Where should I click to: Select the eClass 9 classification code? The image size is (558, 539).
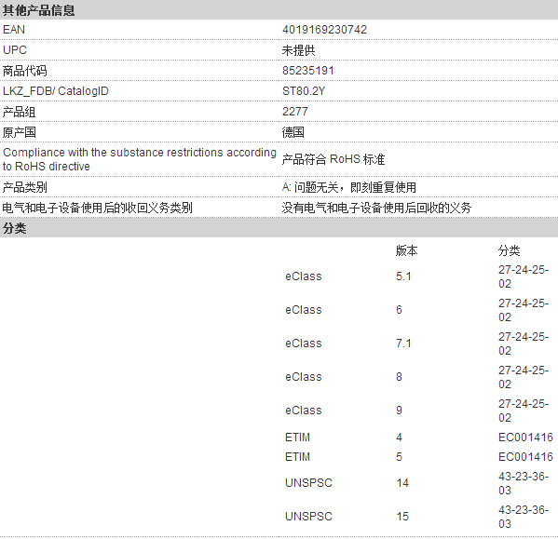point(524,411)
